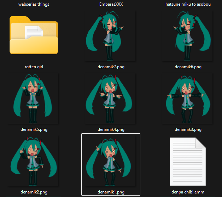Open the rotten girl folder icon

tap(34, 35)
